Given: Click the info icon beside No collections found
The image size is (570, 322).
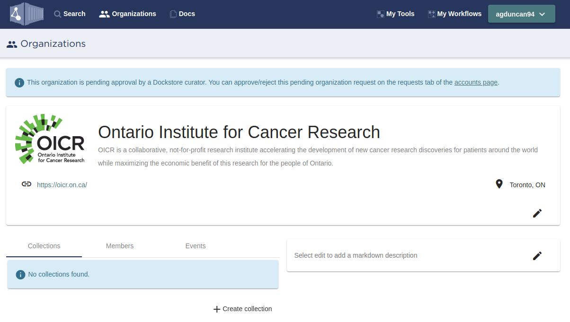Looking at the screenshot, I should pos(20,275).
